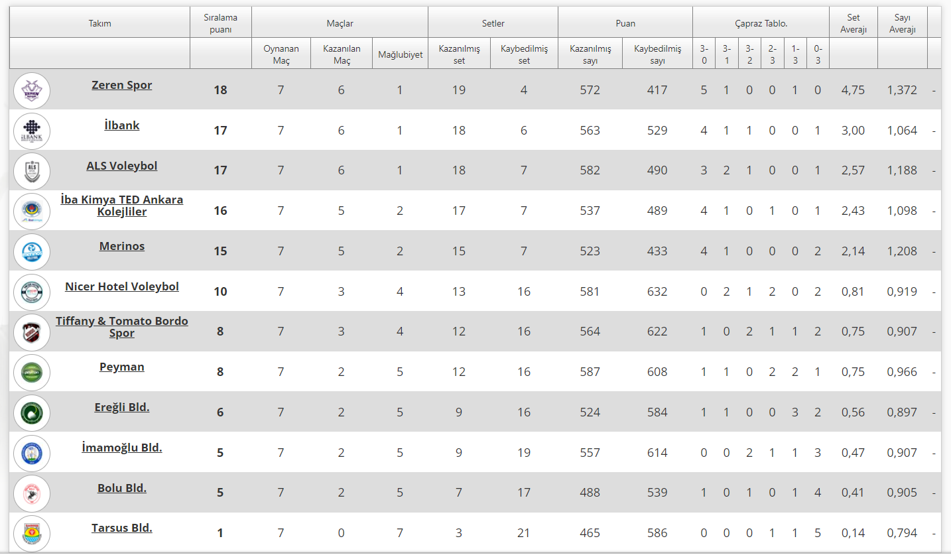Click the Peyman team logo
951x555 pixels.
pyautogui.click(x=32, y=373)
